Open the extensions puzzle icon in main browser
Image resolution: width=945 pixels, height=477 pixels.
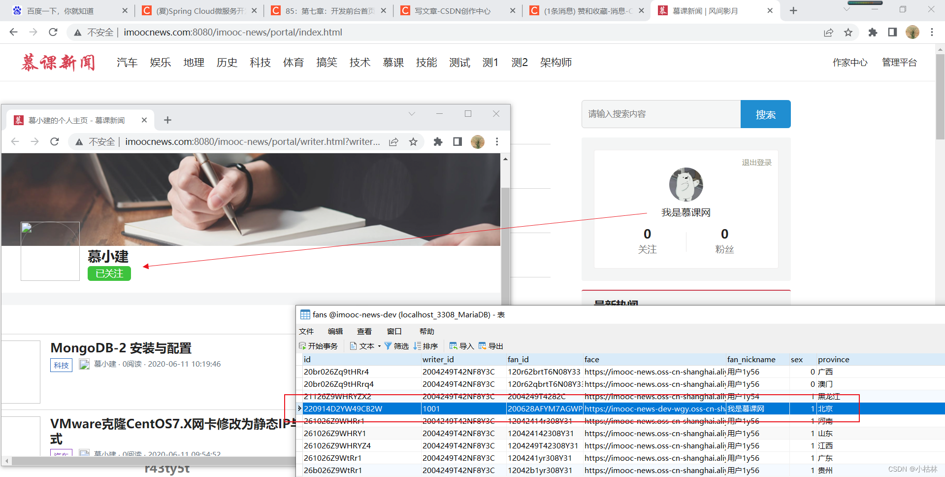click(x=873, y=32)
